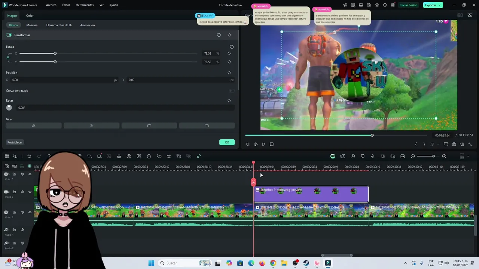Screen dimensions: 479x269
Task: Lock the Audio 2 track
Action: point(15,243)
